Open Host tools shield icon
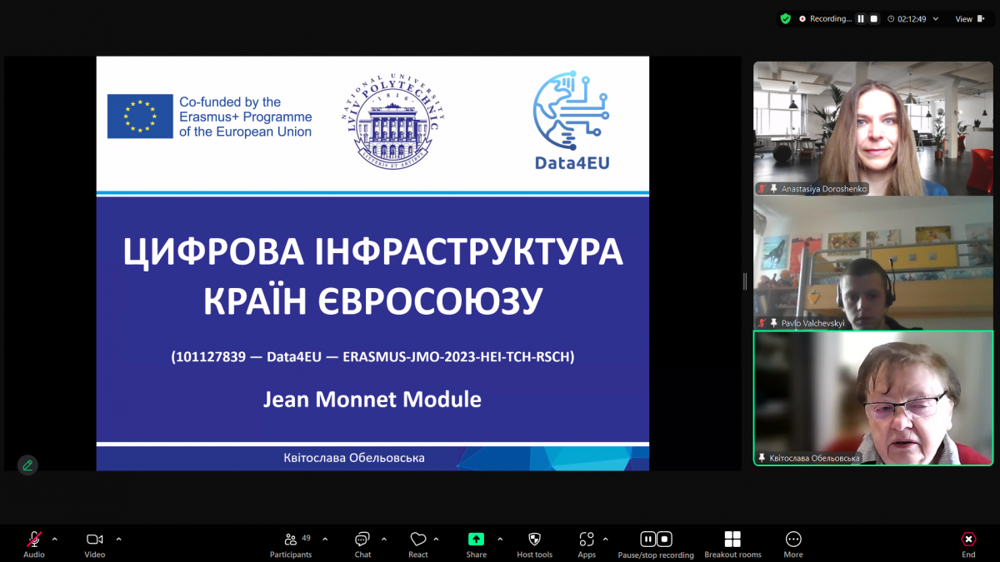 click(534, 540)
